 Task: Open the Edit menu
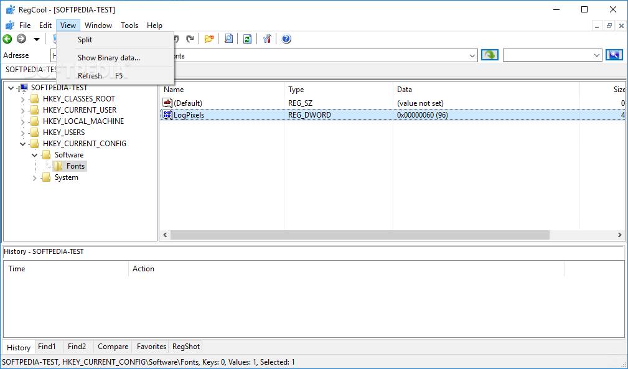tap(45, 26)
